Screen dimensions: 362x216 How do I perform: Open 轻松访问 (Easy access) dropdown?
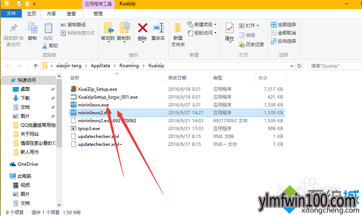pyautogui.click(x=202, y=33)
